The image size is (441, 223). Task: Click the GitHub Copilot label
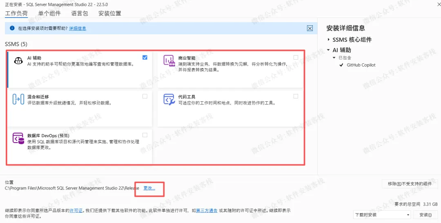(x=361, y=65)
